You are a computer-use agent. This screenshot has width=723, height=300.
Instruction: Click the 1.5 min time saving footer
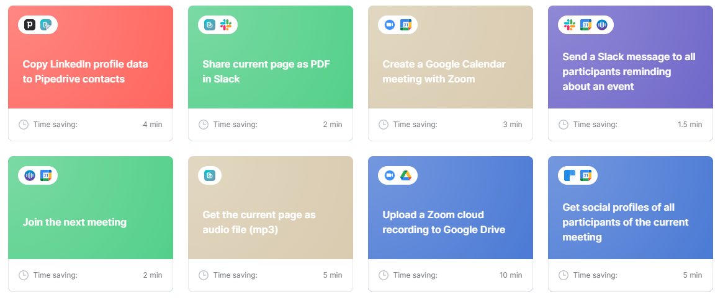(x=631, y=125)
